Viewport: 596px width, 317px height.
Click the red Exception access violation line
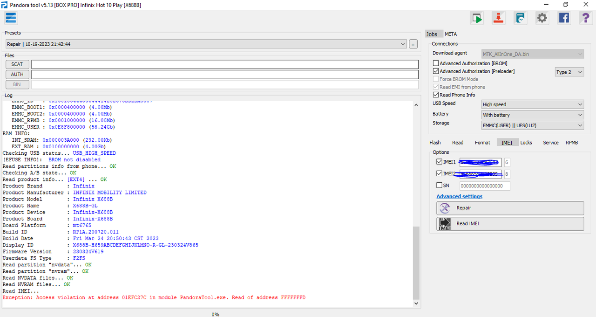click(x=154, y=297)
